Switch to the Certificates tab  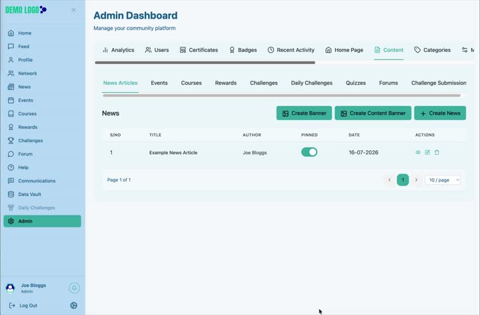[x=199, y=50]
